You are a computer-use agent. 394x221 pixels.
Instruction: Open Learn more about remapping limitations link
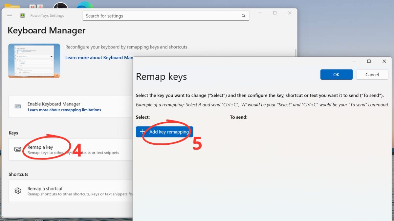64,110
